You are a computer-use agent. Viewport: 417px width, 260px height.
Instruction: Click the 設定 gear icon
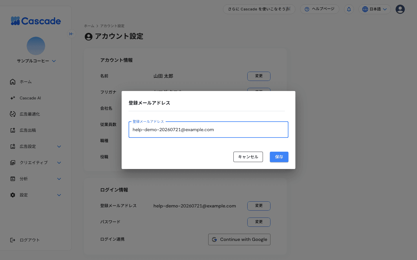(13, 195)
